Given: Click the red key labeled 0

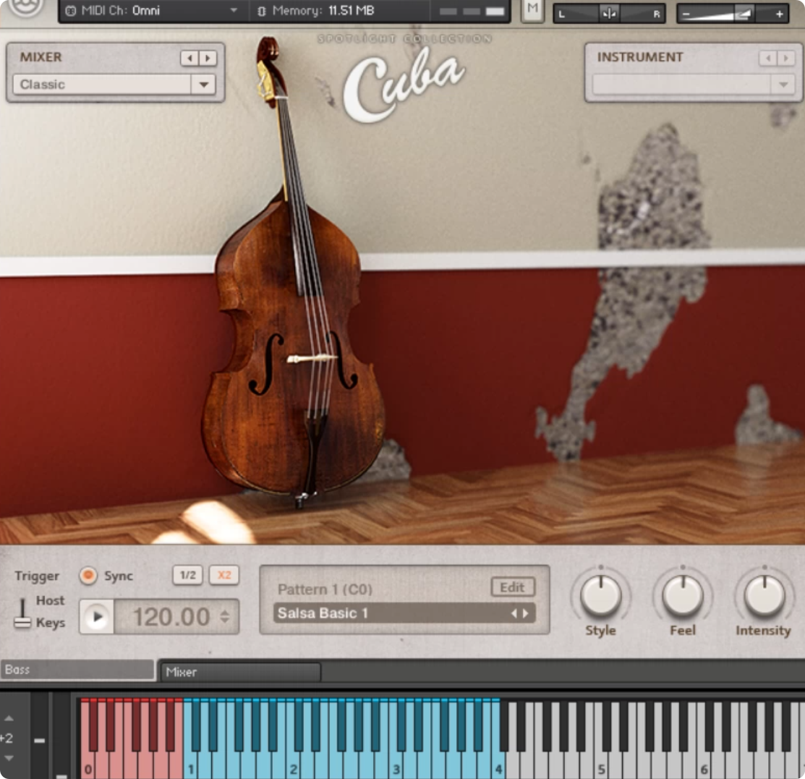Looking at the screenshot, I should (x=88, y=764).
